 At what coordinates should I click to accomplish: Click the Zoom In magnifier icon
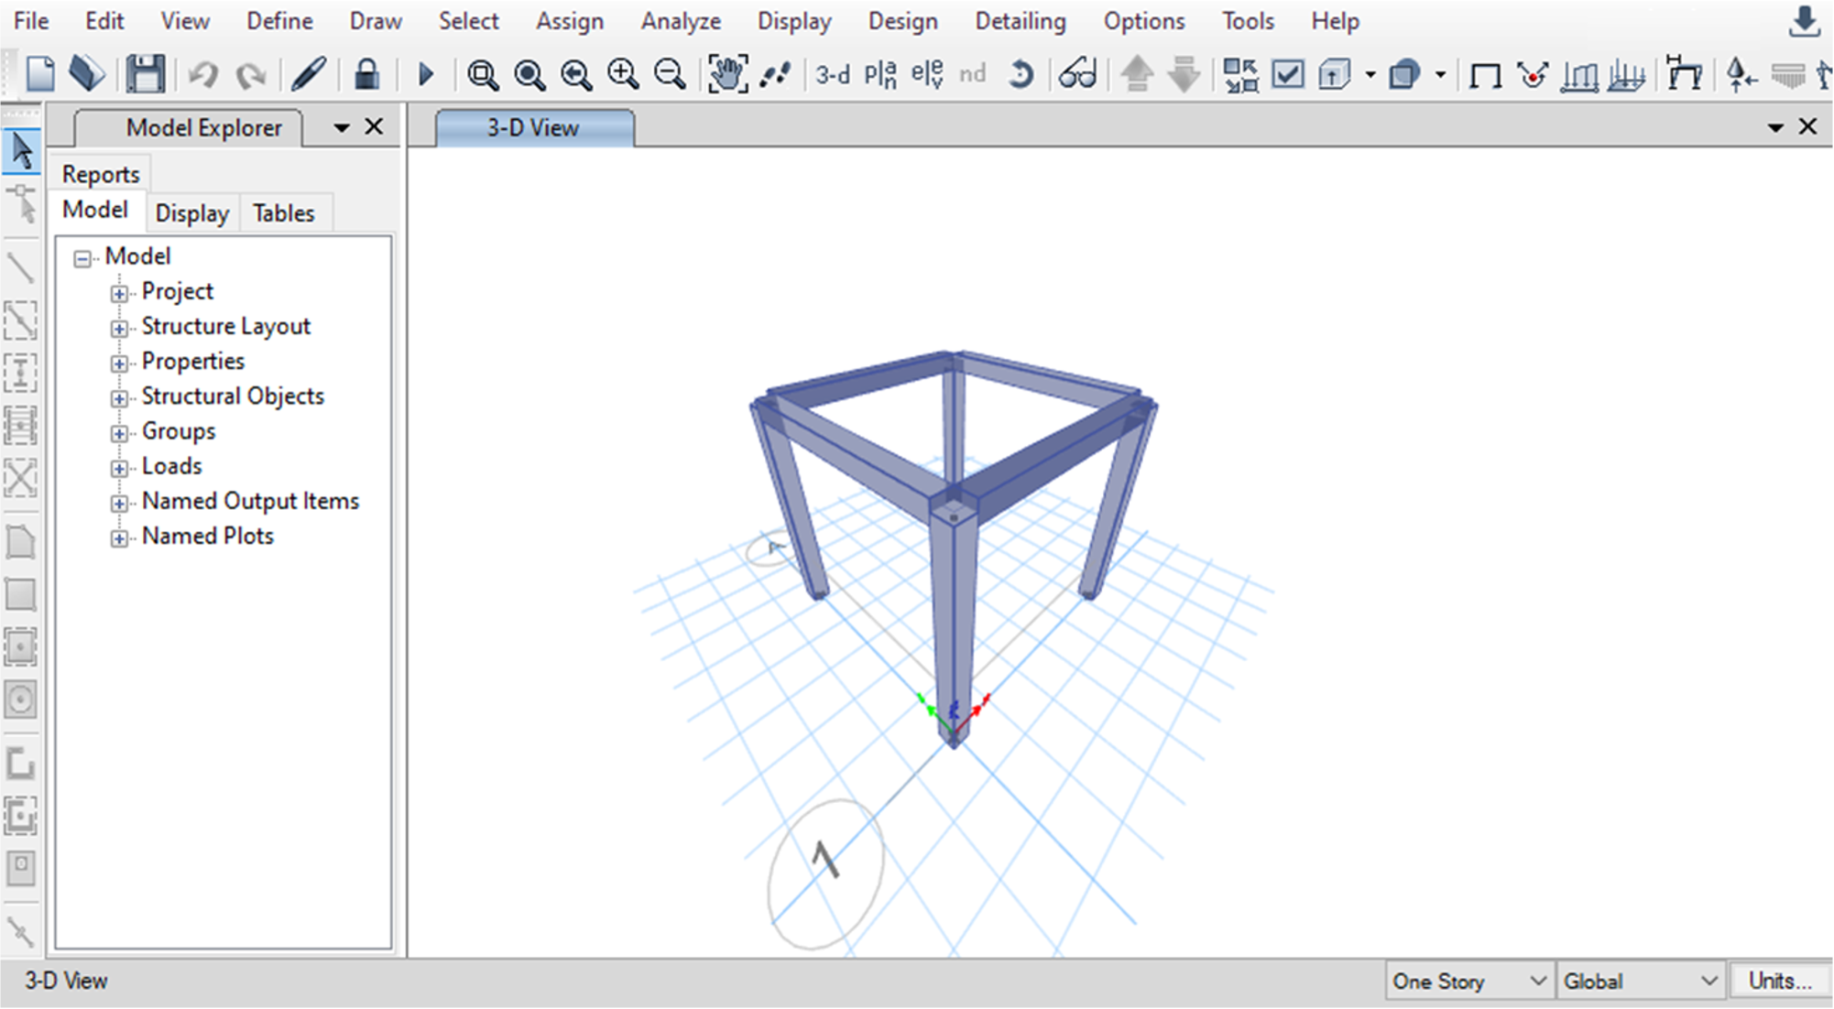[623, 74]
